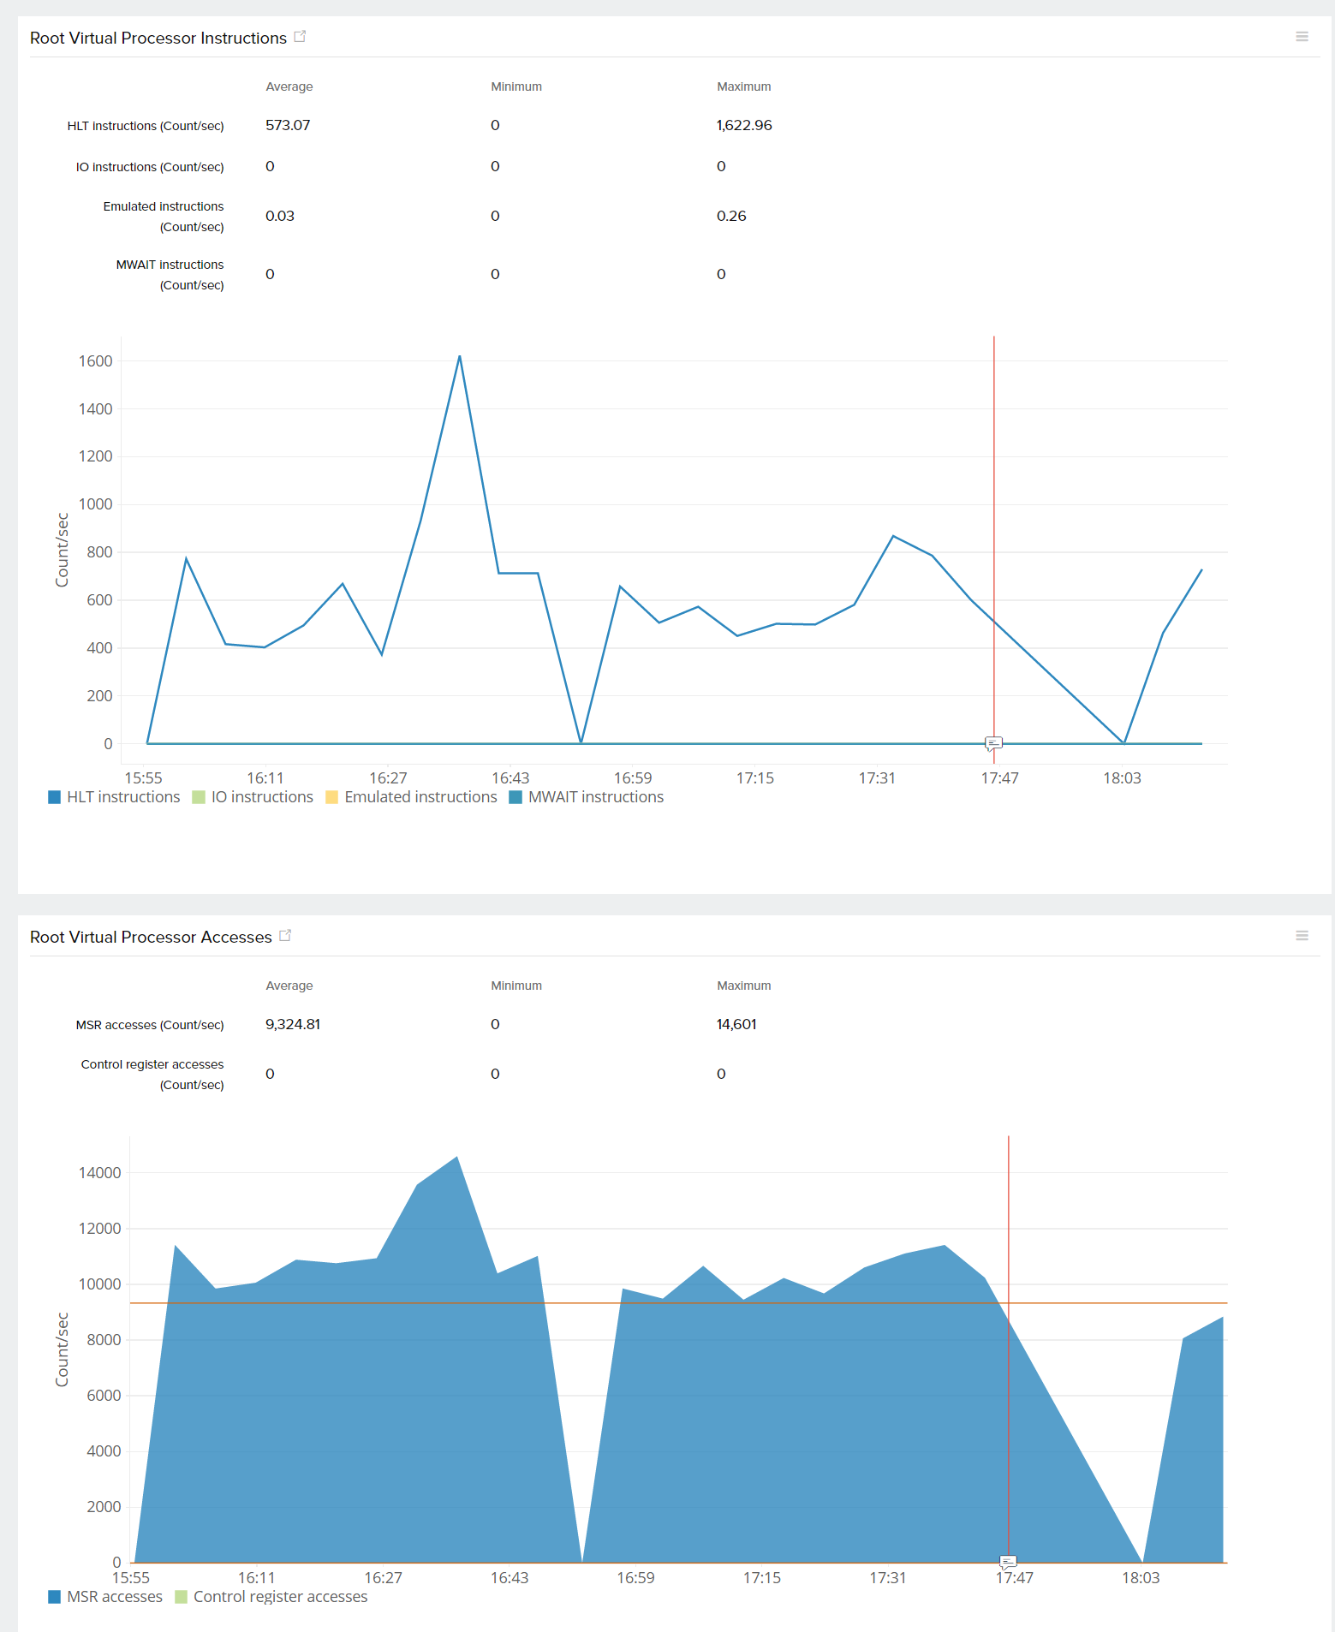Image resolution: width=1335 pixels, height=1632 pixels.
Task: Click the IO instructions green legend square
Action: [x=199, y=797]
